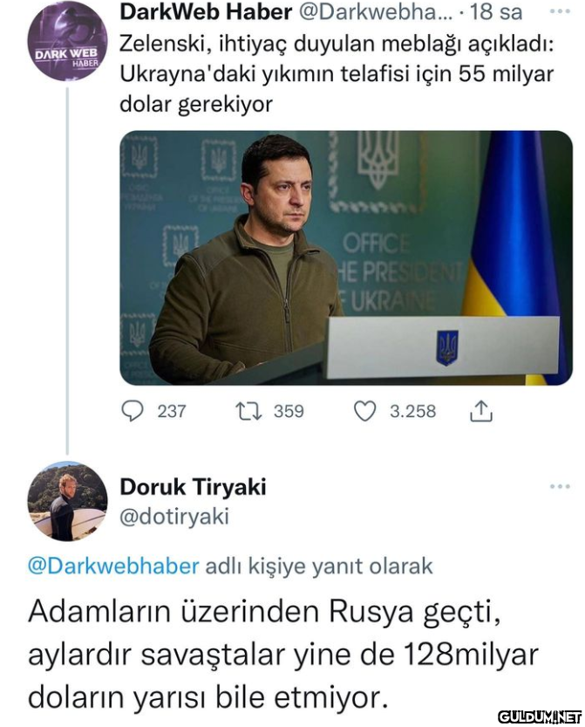The width and height of the screenshot is (585, 727).
Task: Click the 359 retweets count
Action: click(289, 411)
